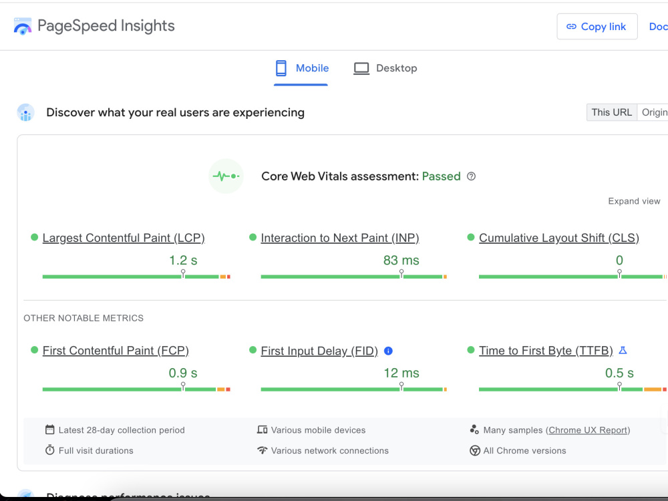
Task: Click the mobile phone icon
Action: pos(281,68)
